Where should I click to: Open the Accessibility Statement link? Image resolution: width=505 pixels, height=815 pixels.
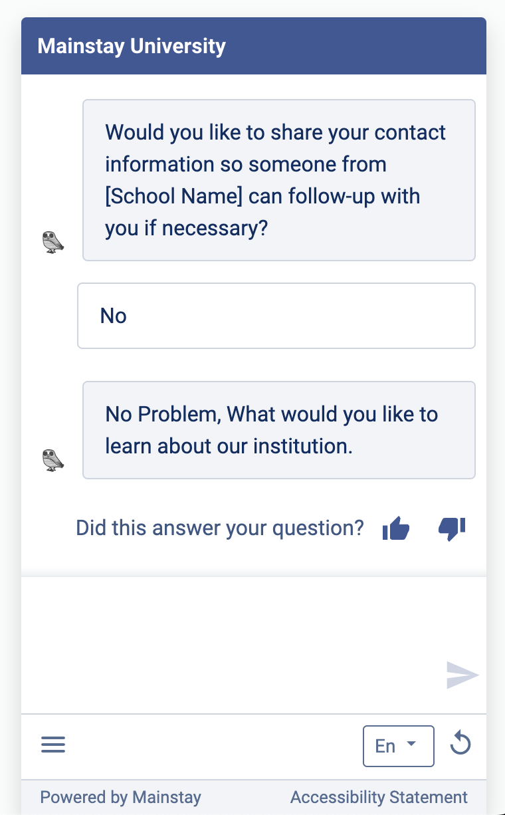(379, 797)
